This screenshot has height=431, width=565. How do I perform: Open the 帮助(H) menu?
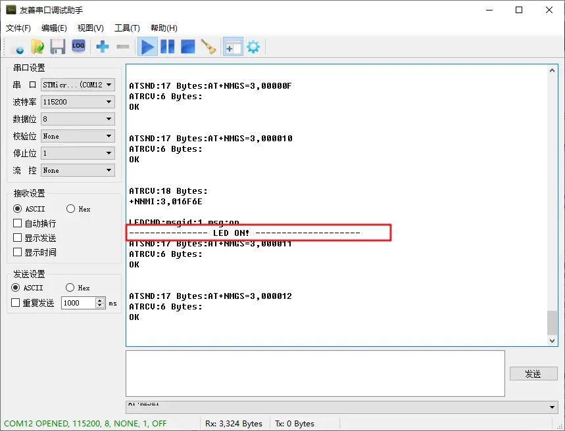point(164,28)
